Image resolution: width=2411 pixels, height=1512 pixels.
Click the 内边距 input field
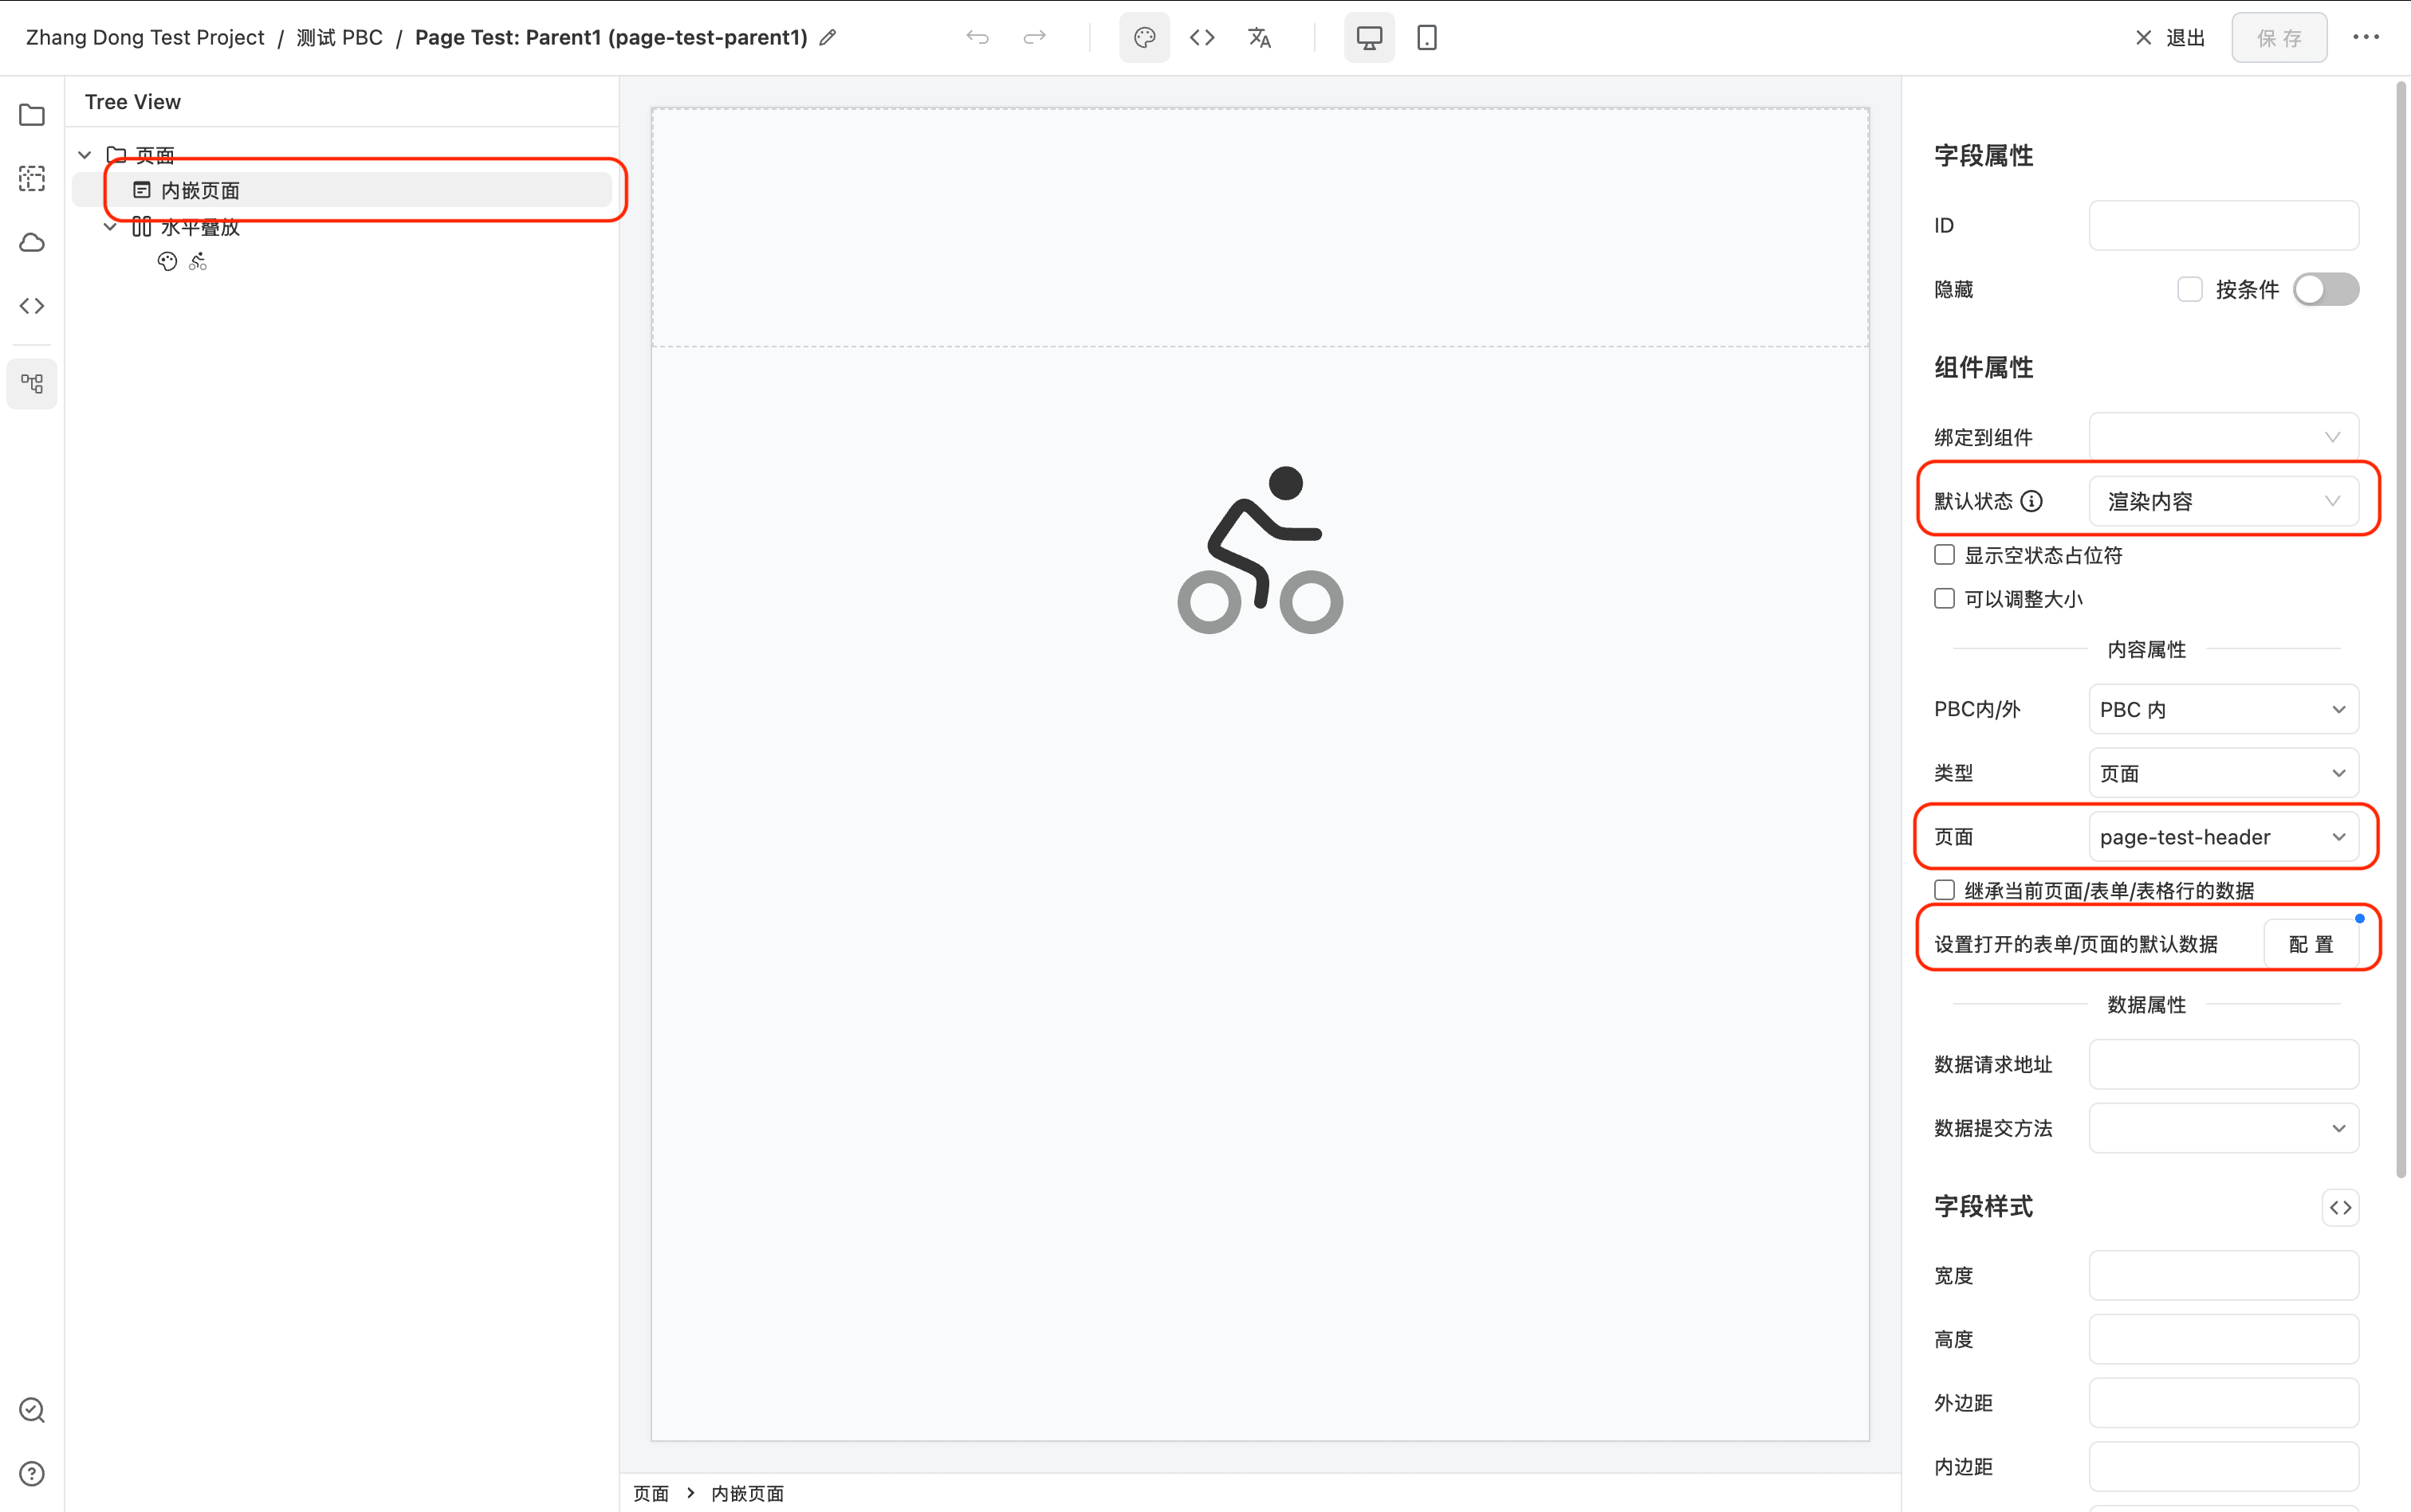point(2224,1467)
